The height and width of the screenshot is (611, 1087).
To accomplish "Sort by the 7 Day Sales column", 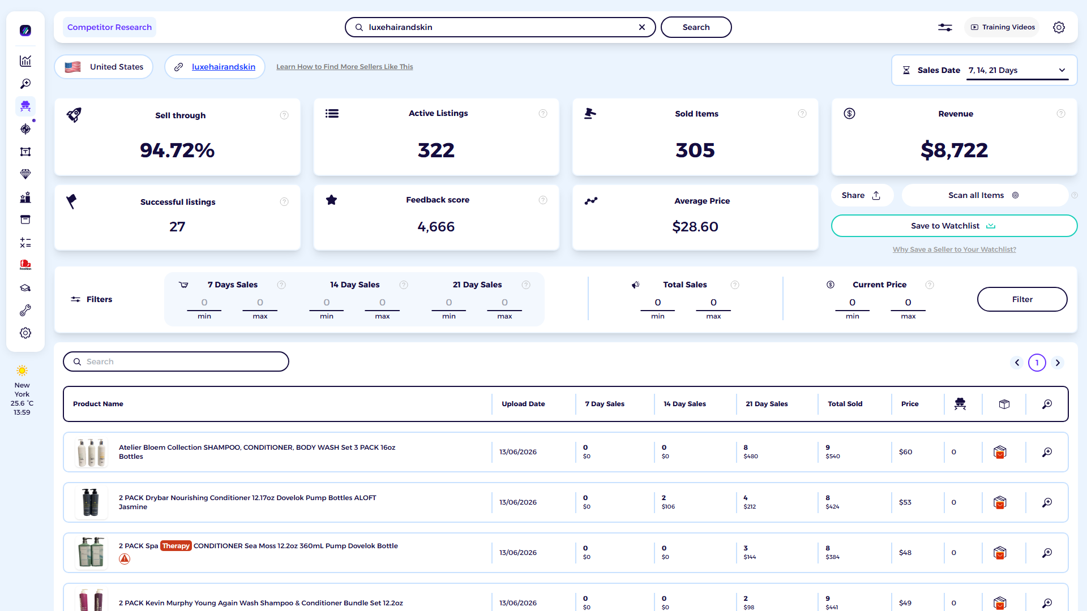I will (605, 404).
